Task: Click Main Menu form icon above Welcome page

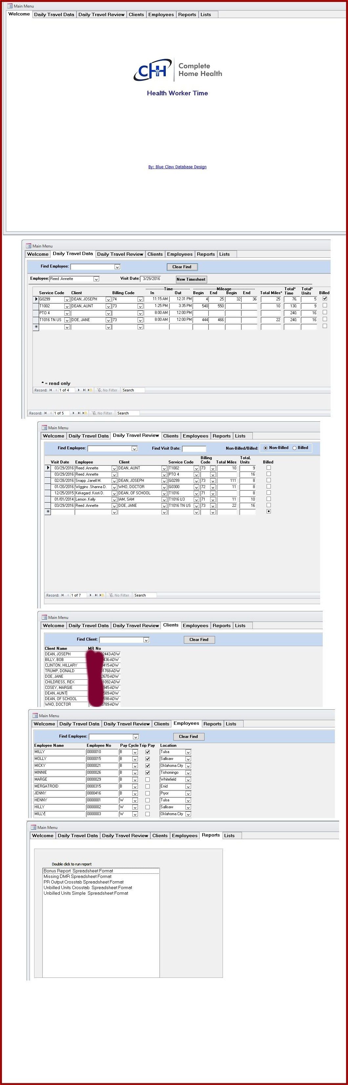Action: tap(10, 6)
